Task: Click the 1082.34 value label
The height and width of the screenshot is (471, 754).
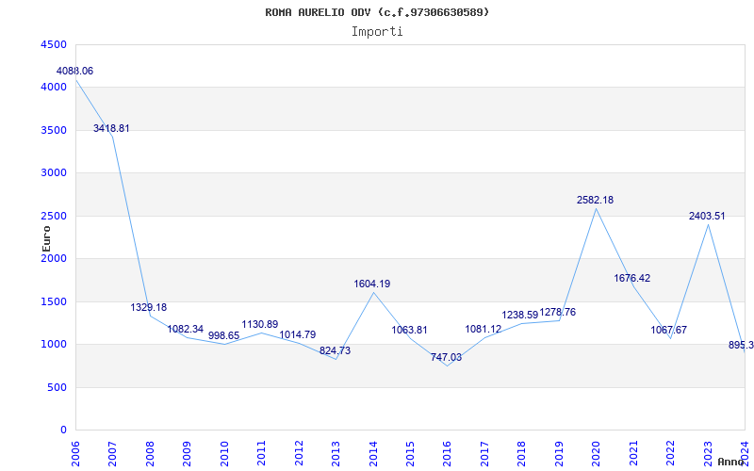Action: (186, 329)
